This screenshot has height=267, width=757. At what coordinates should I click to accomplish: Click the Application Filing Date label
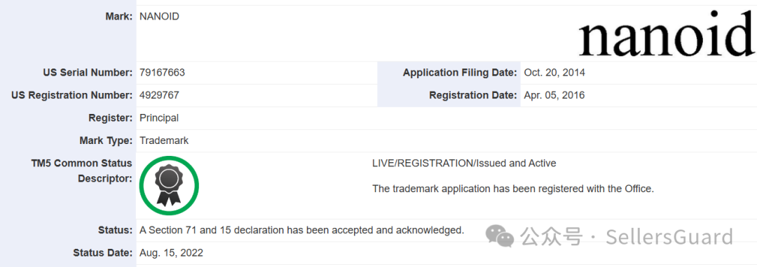point(460,73)
